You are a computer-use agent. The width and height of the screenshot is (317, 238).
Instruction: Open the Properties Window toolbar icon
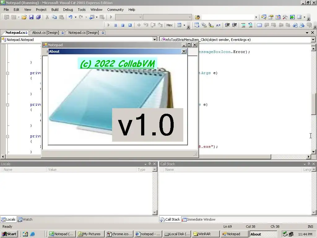271,17
